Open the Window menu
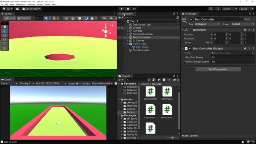The height and width of the screenshot is (144, 256). point(48,4)
